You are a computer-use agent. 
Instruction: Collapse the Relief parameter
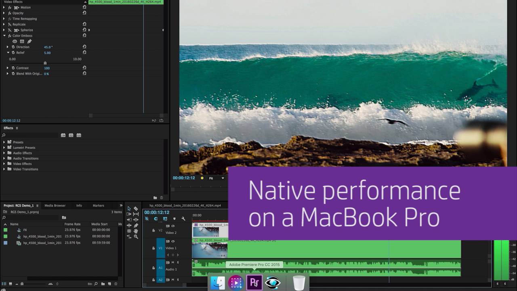8,53
